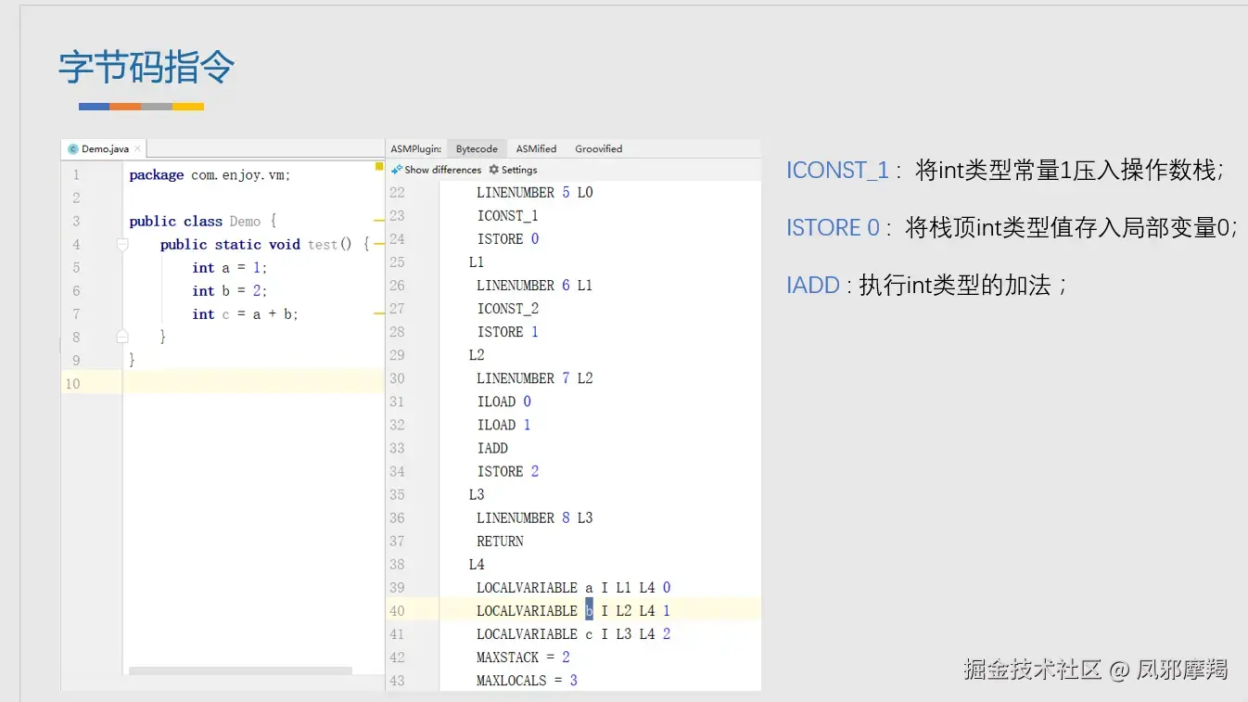
Task: Click IADD on bytecode line 33
Action: (x=492, y=448)
